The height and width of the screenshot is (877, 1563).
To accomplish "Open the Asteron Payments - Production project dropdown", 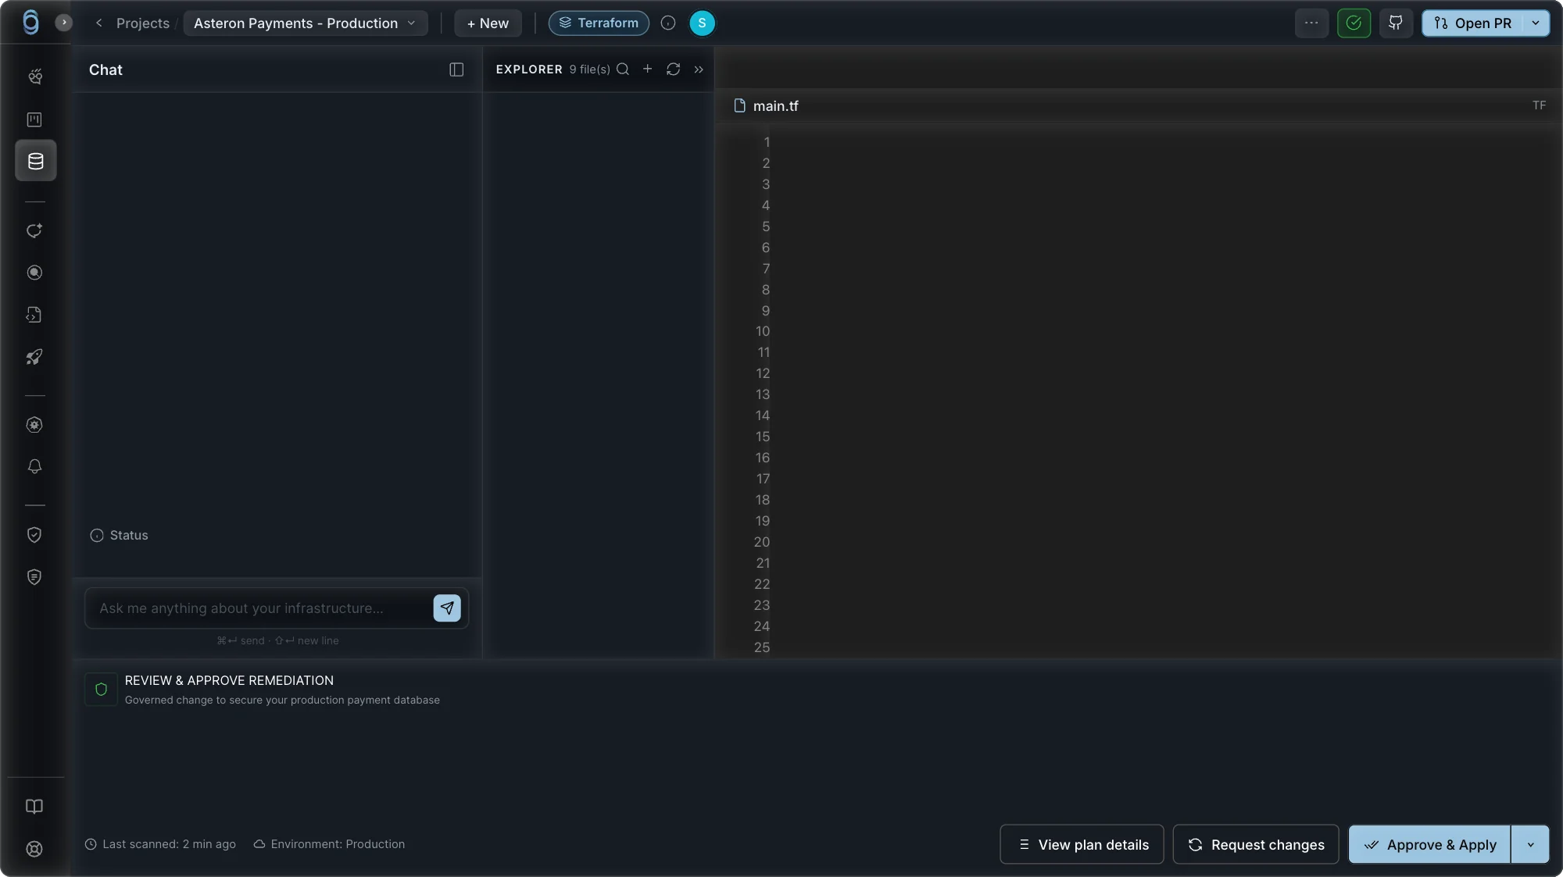I will pyautogui.click(x=305, y=23).
